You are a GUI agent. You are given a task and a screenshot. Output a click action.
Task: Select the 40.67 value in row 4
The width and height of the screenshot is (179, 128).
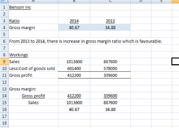click(74, 28)
